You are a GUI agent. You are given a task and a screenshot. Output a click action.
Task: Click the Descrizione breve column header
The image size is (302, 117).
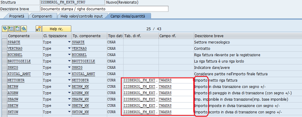tap(248, 36)
